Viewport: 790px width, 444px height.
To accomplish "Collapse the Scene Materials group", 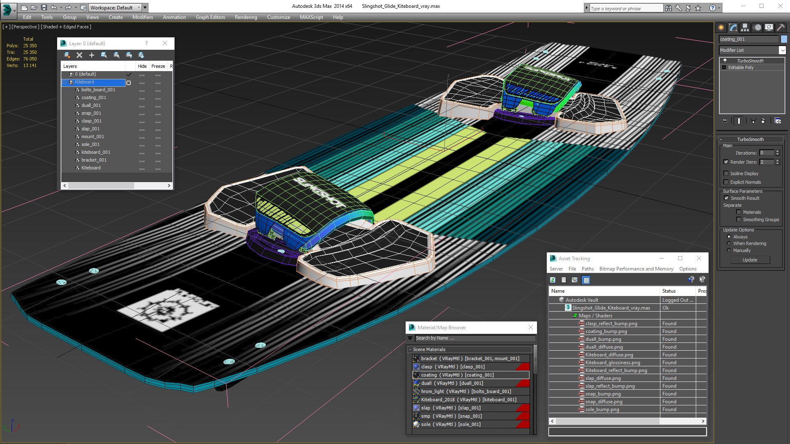I will pyautogui.click(x=410, y=349).
